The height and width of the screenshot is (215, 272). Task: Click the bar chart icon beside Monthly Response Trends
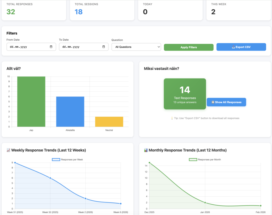click(146, 150)
